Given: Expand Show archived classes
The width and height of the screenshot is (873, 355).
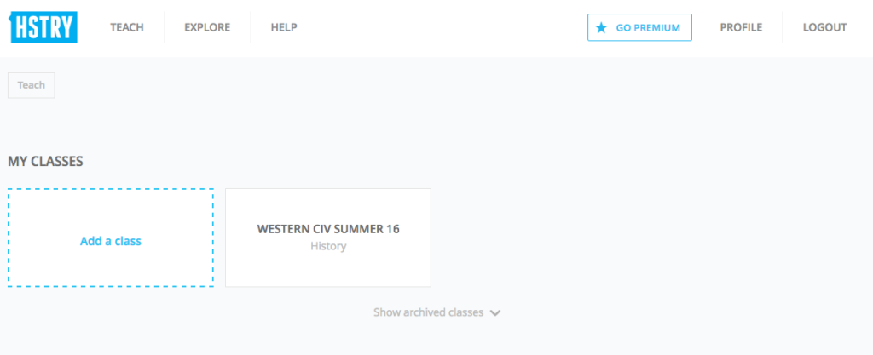Looking at the screenshot, I should point(428,312).
